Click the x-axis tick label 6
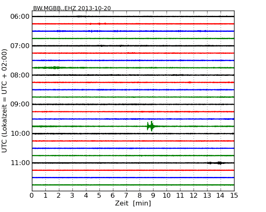This screenshot has width=266, height=212. point(113,196)
